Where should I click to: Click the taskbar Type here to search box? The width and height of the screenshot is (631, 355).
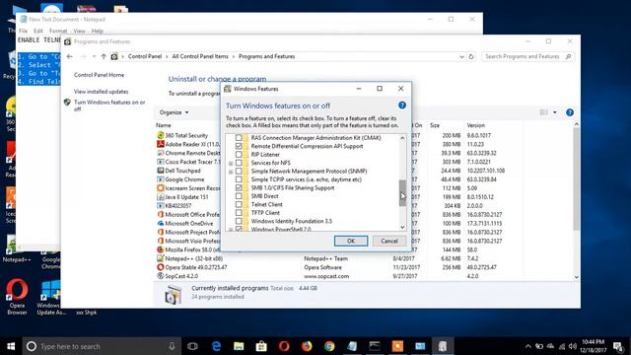[x=102, y=346]
